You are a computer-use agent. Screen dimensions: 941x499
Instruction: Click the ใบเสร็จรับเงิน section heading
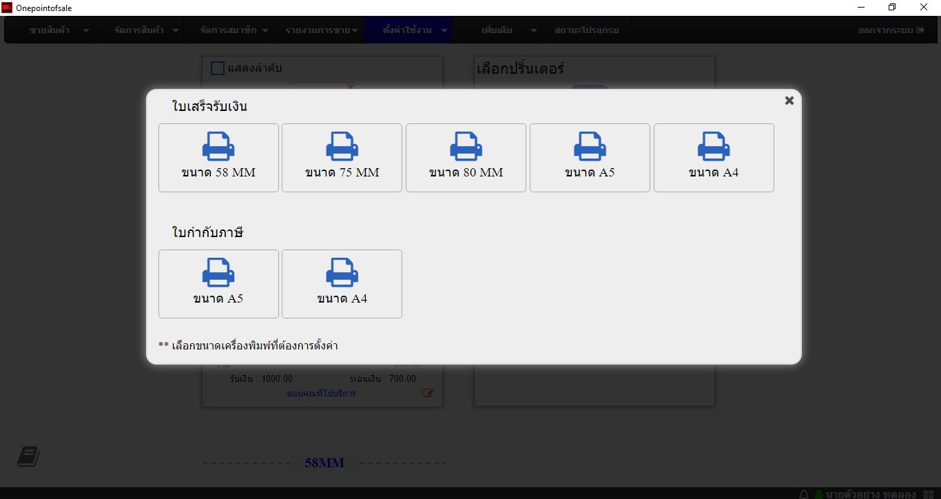(x=209, y=106)
